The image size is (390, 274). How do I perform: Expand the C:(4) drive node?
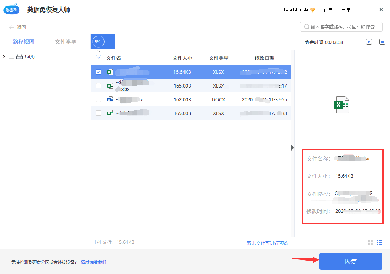pyautogui.click(x=4, y=57)
